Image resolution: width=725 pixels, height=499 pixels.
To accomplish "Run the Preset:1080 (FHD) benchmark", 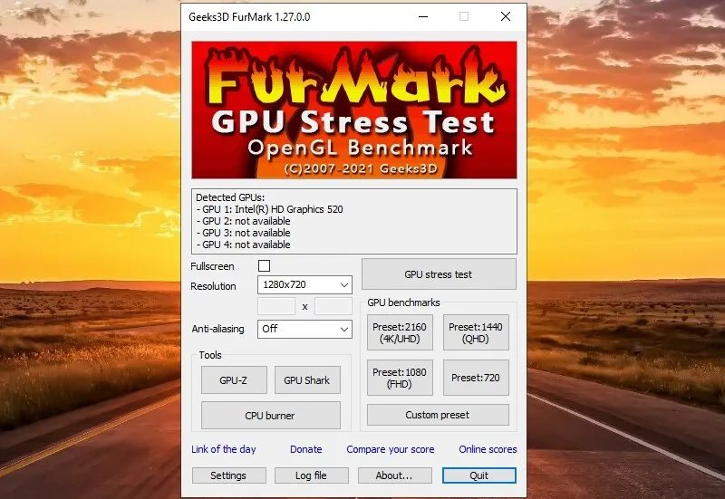I will tap(400, 378).
